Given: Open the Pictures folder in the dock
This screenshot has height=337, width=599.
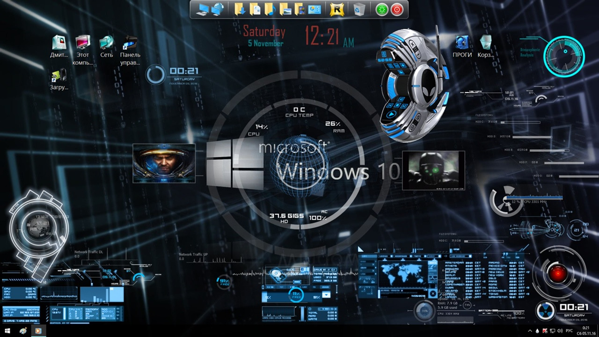Looking at the screenshot, I should pyautogui.click(x=285, y=9).
